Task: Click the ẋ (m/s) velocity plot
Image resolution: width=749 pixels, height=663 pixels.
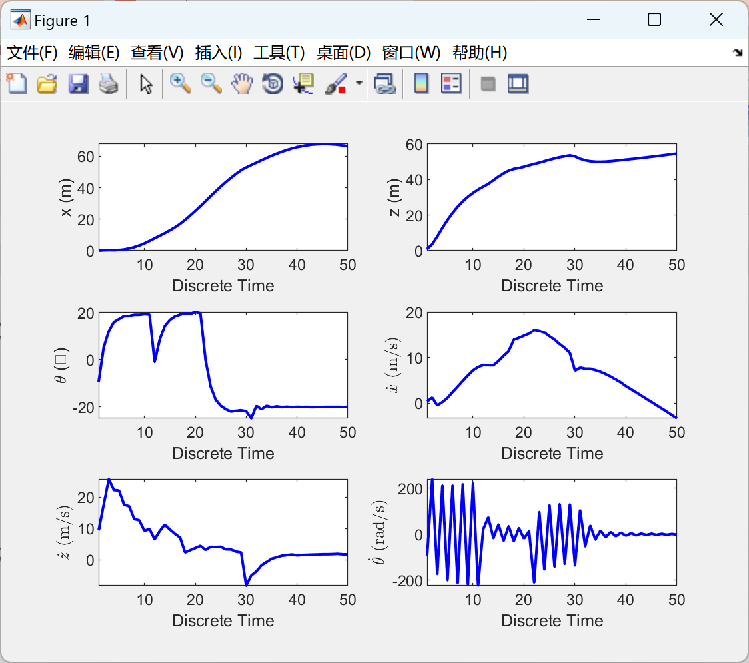Action: [552, 365]
